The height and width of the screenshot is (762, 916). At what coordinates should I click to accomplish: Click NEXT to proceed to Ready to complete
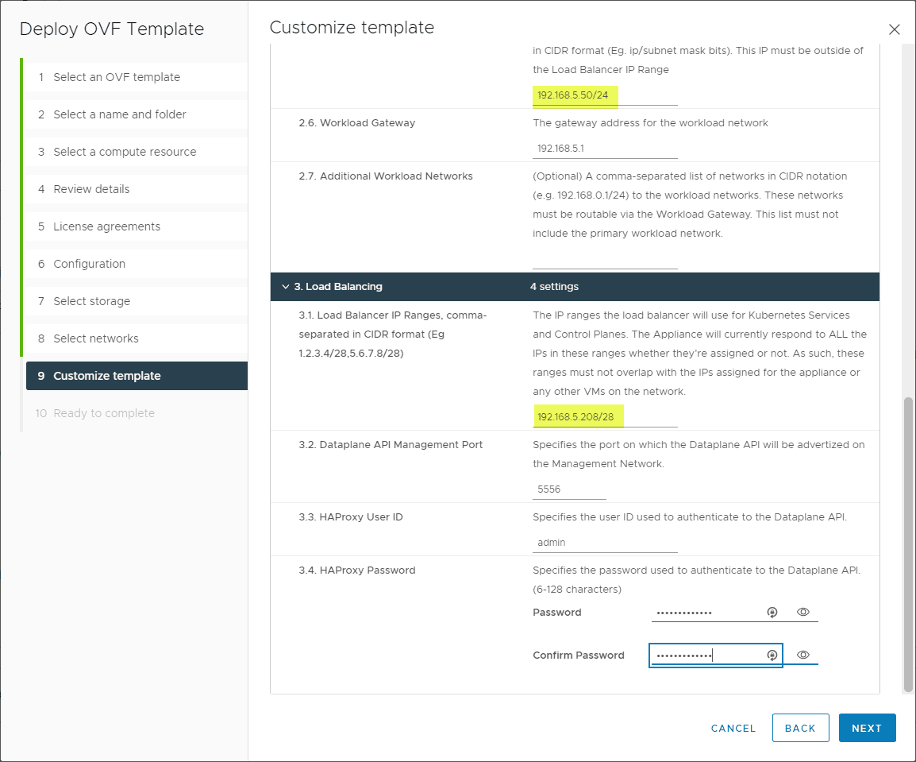[x=867, y=728]
